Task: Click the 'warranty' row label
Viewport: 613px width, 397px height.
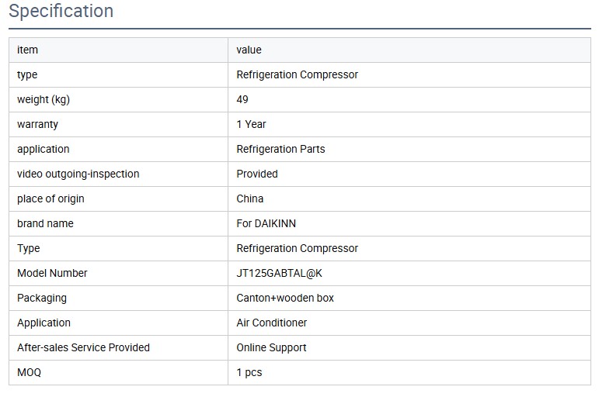Action: 37,124
